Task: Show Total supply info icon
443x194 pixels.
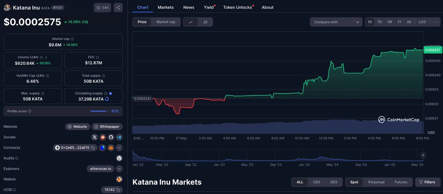Action: point(104,75)
